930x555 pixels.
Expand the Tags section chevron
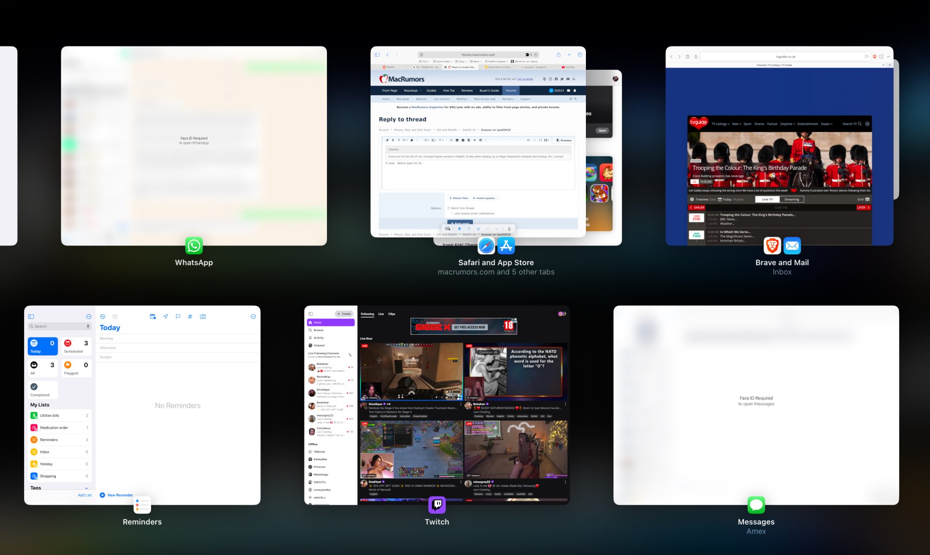(x=86, y=488)
